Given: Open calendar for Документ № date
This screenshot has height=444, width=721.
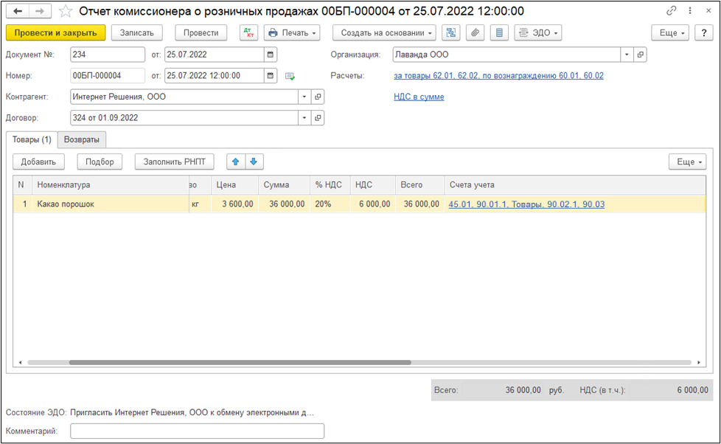Looking at the screenshot, I should (271, 55).
